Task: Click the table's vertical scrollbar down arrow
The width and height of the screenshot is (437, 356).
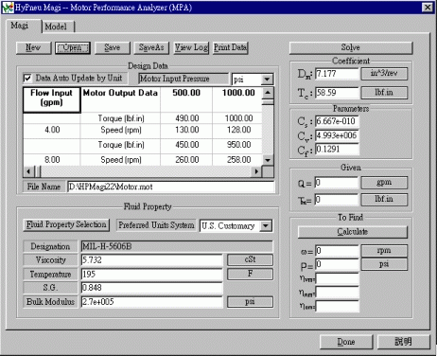Action: [268, 160]
